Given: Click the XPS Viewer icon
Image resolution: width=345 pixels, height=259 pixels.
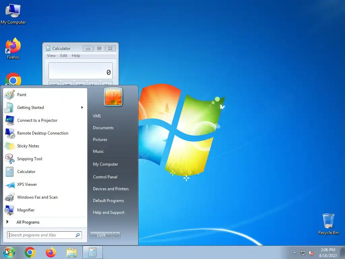Looking at the screenshot, I should click(x=10, y=184).
